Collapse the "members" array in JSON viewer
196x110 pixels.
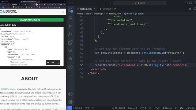(x=13, y=44)
